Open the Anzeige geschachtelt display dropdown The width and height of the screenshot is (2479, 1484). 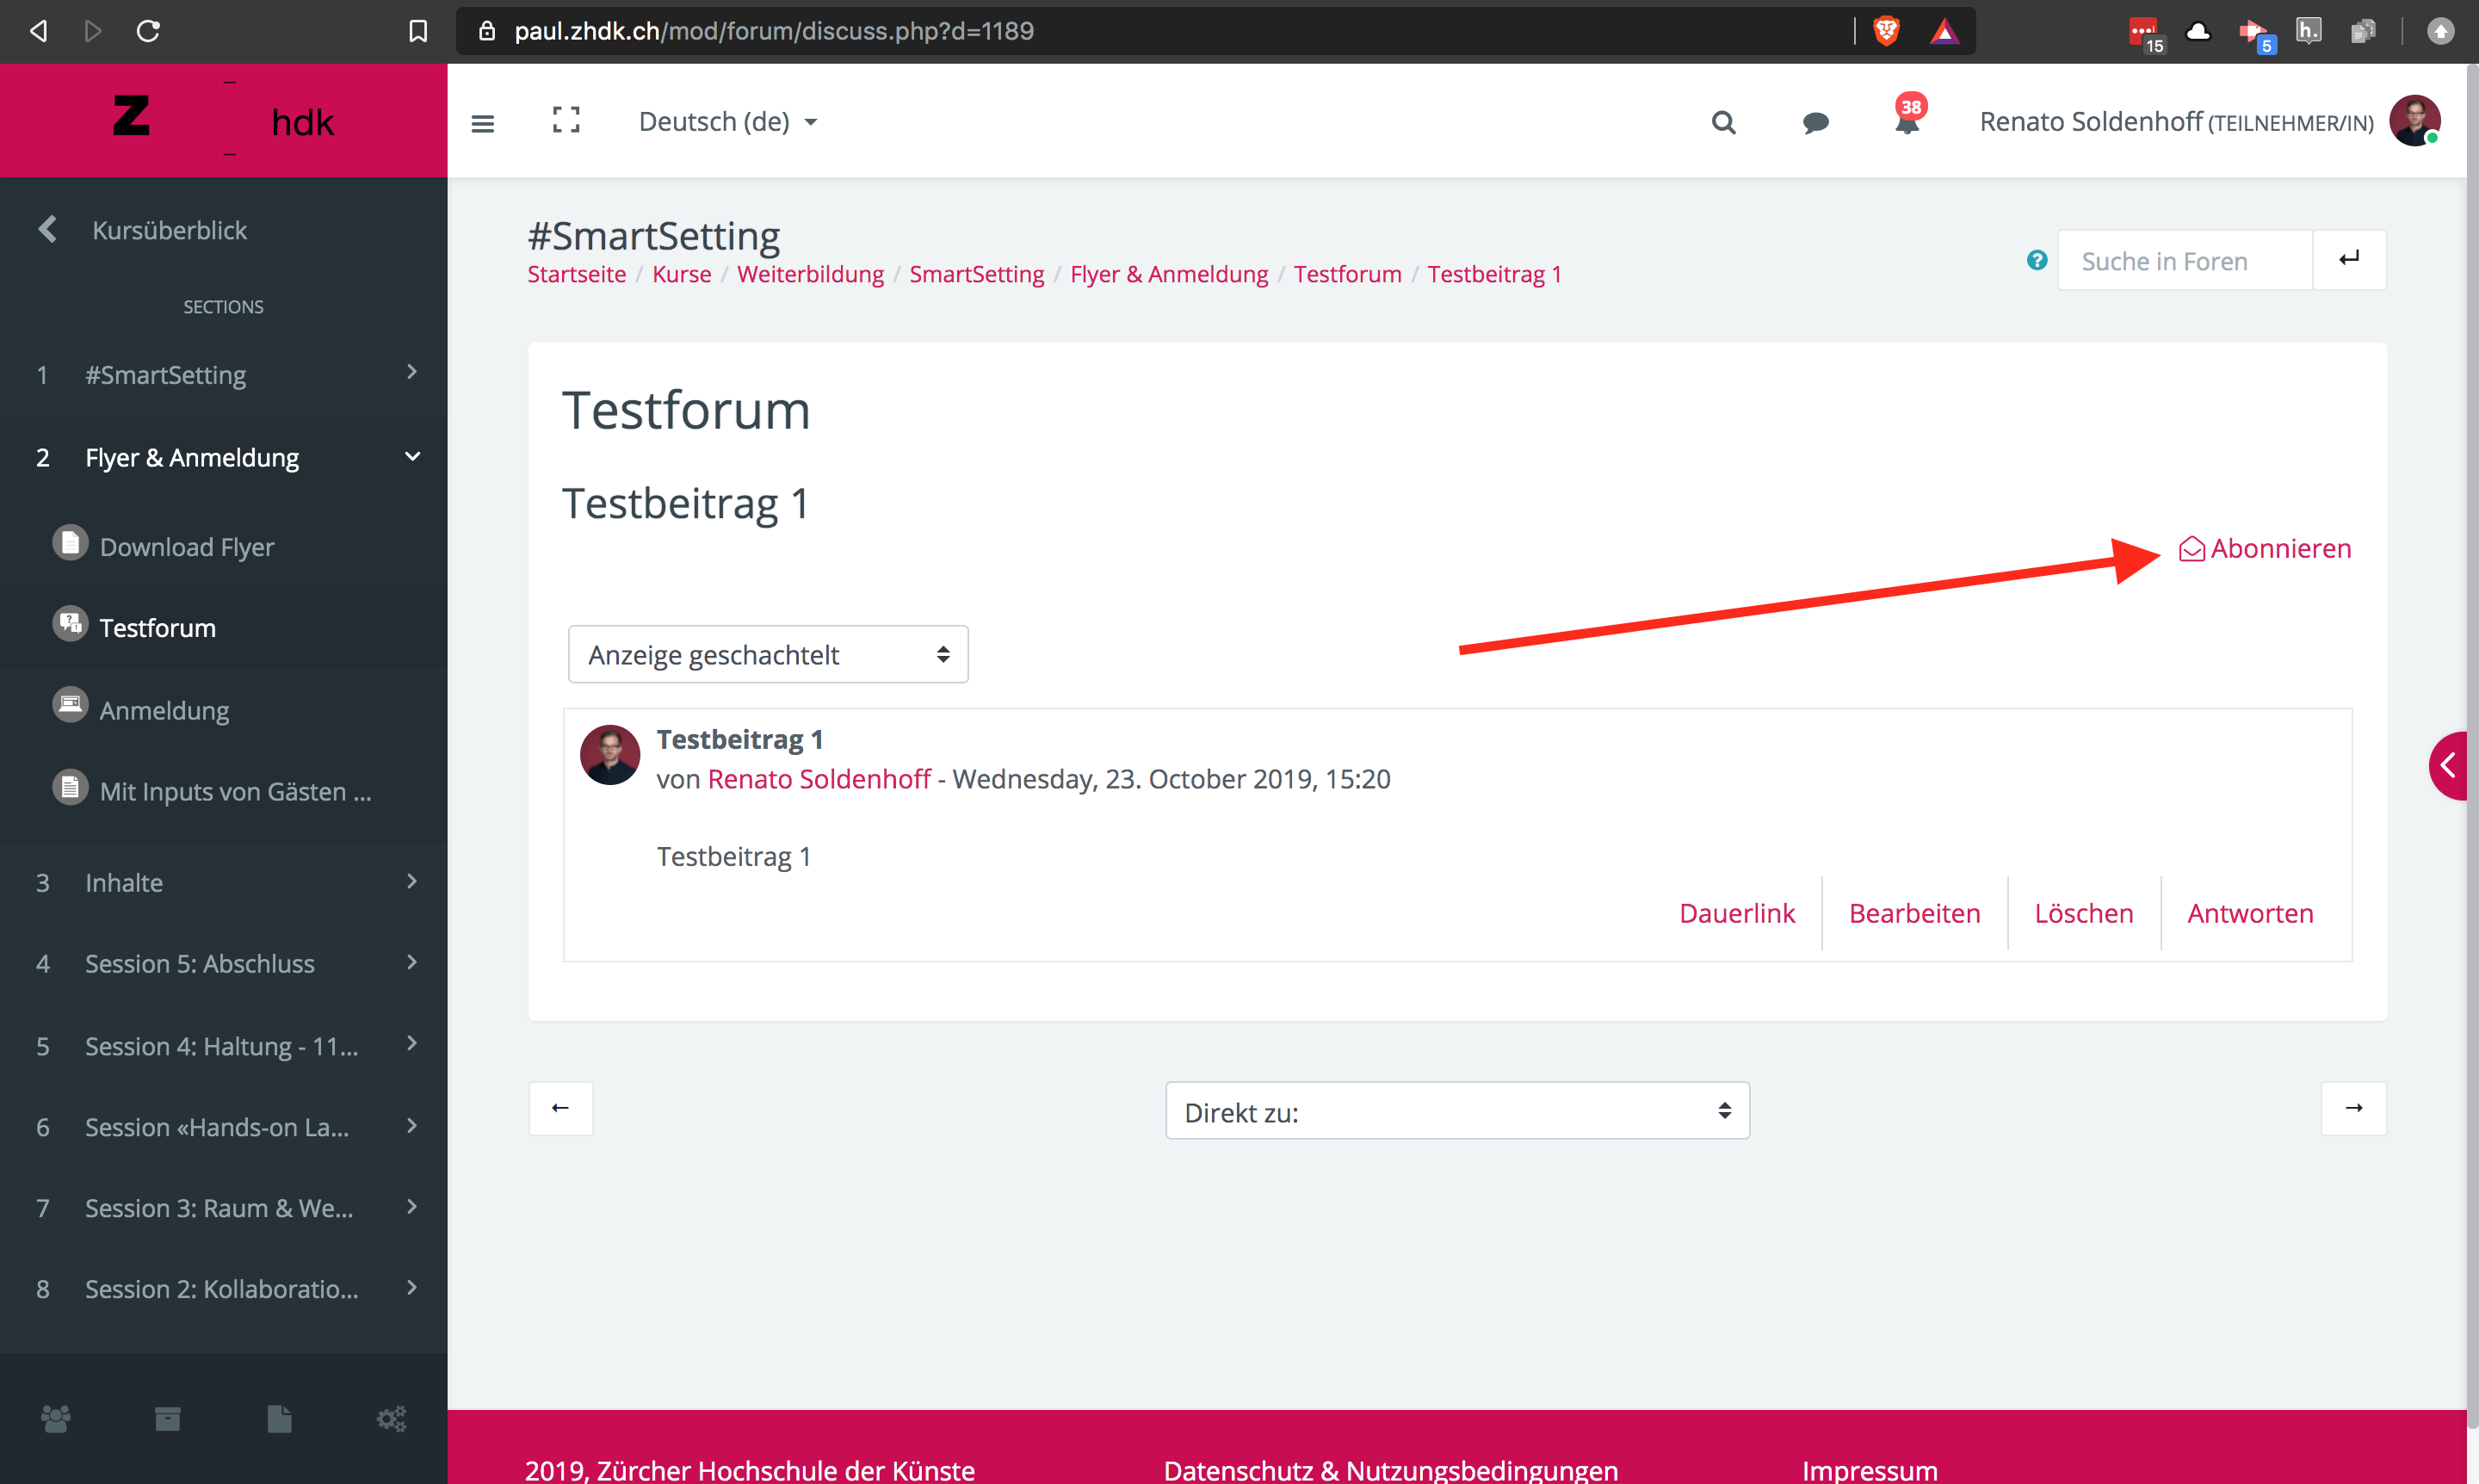pos(767,655)
